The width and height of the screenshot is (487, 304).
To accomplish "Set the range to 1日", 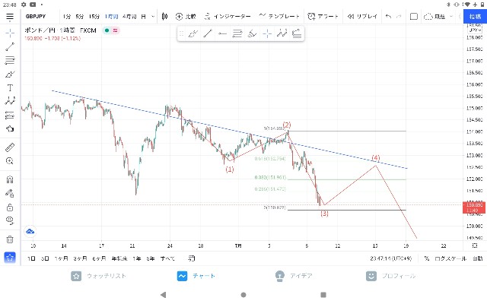I will tap(31, 258).
